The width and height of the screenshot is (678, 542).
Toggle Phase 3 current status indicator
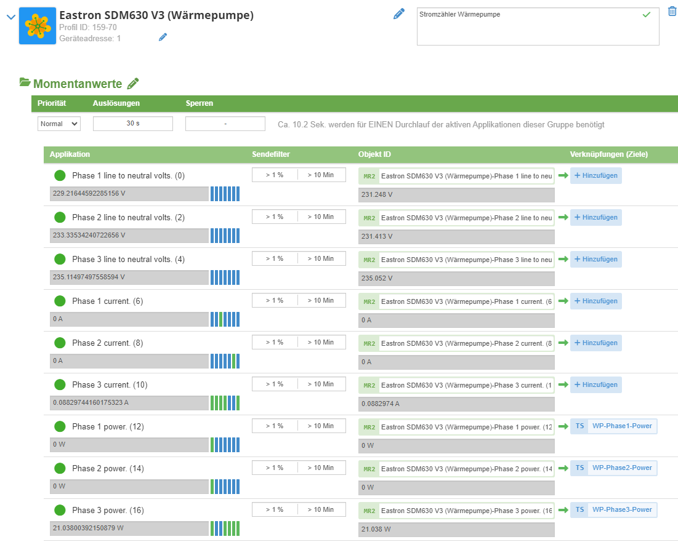pyautogui.click(x=60, y=385)
